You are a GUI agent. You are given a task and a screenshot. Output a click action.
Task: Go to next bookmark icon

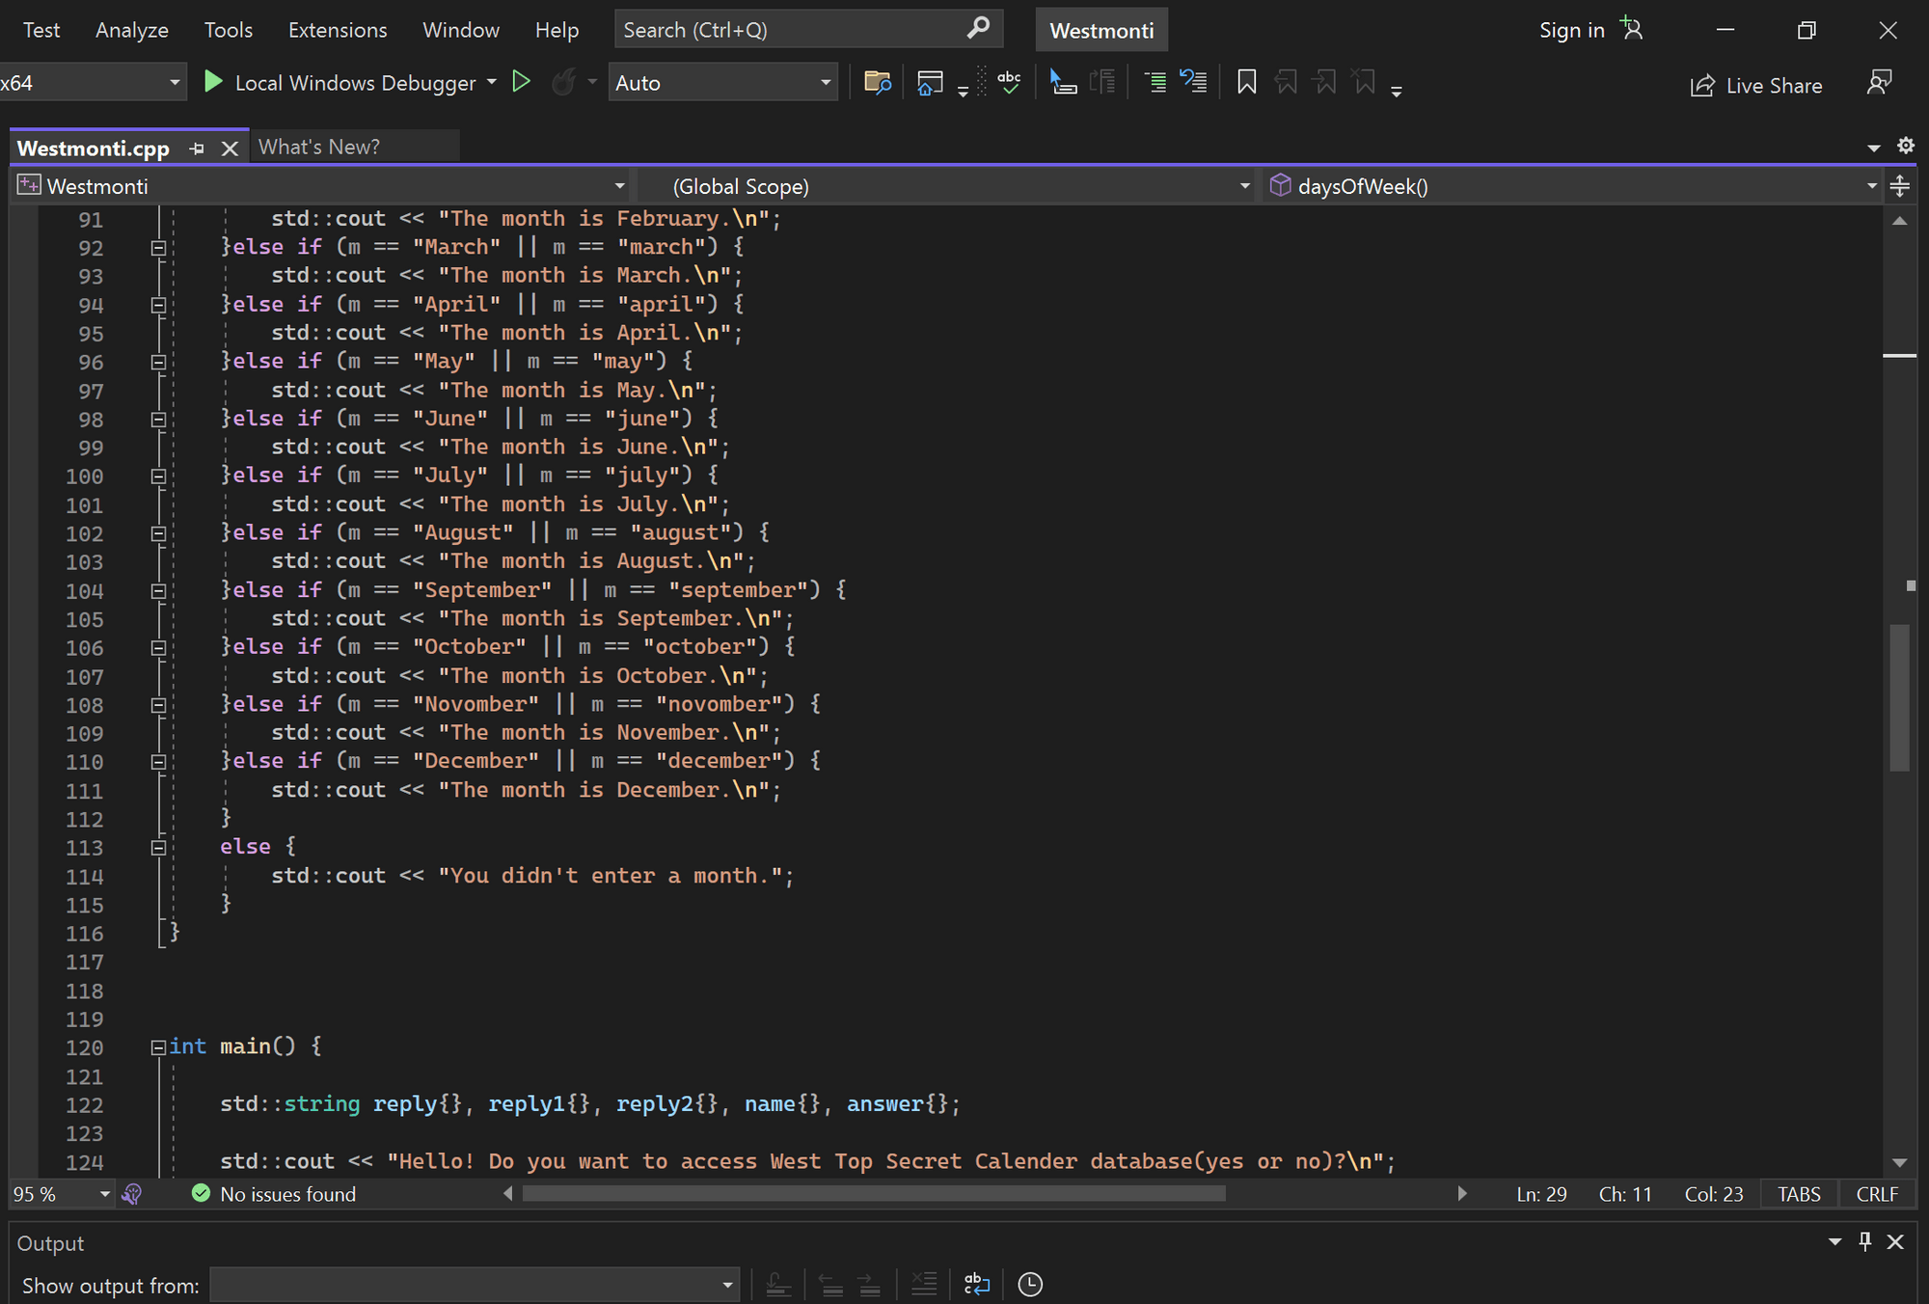pyautogui.click(x=1325, y=82)
